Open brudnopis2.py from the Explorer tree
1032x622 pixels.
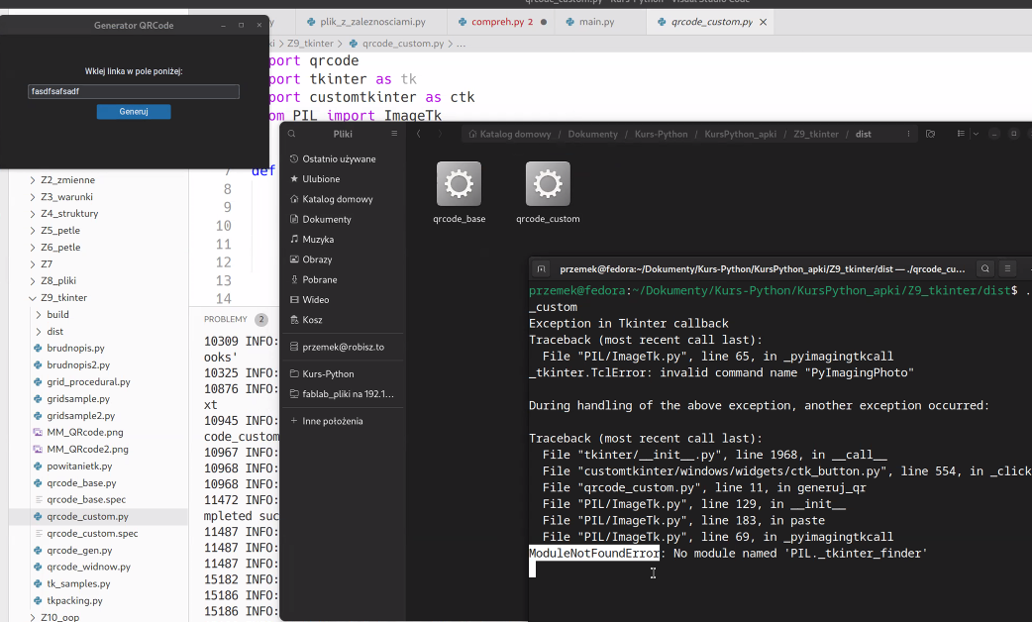[78, 364]
